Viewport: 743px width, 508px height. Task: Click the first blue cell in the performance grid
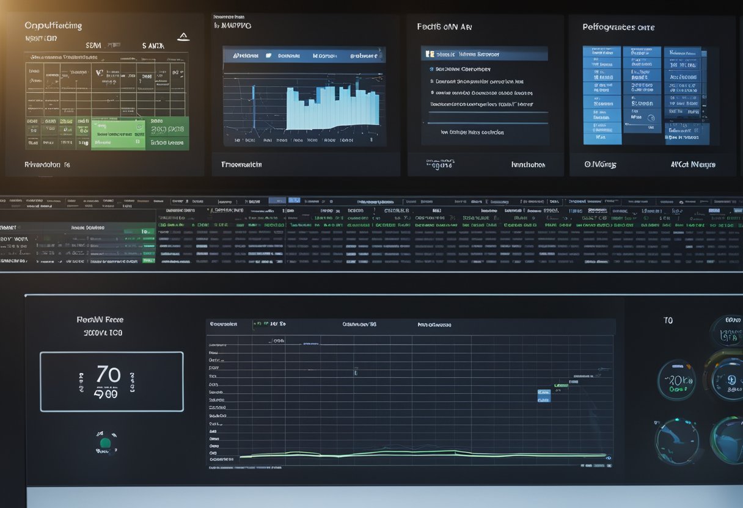pyautogui.click(x=601, y=52)
